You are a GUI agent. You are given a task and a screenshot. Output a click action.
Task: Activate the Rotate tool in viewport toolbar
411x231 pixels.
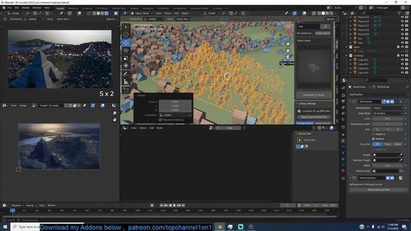click(x=126, y=50)
